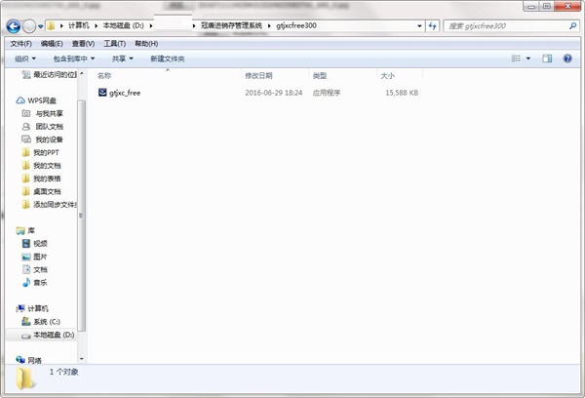Change view with the view icon
585x398 pixels.
pos(516,59)
